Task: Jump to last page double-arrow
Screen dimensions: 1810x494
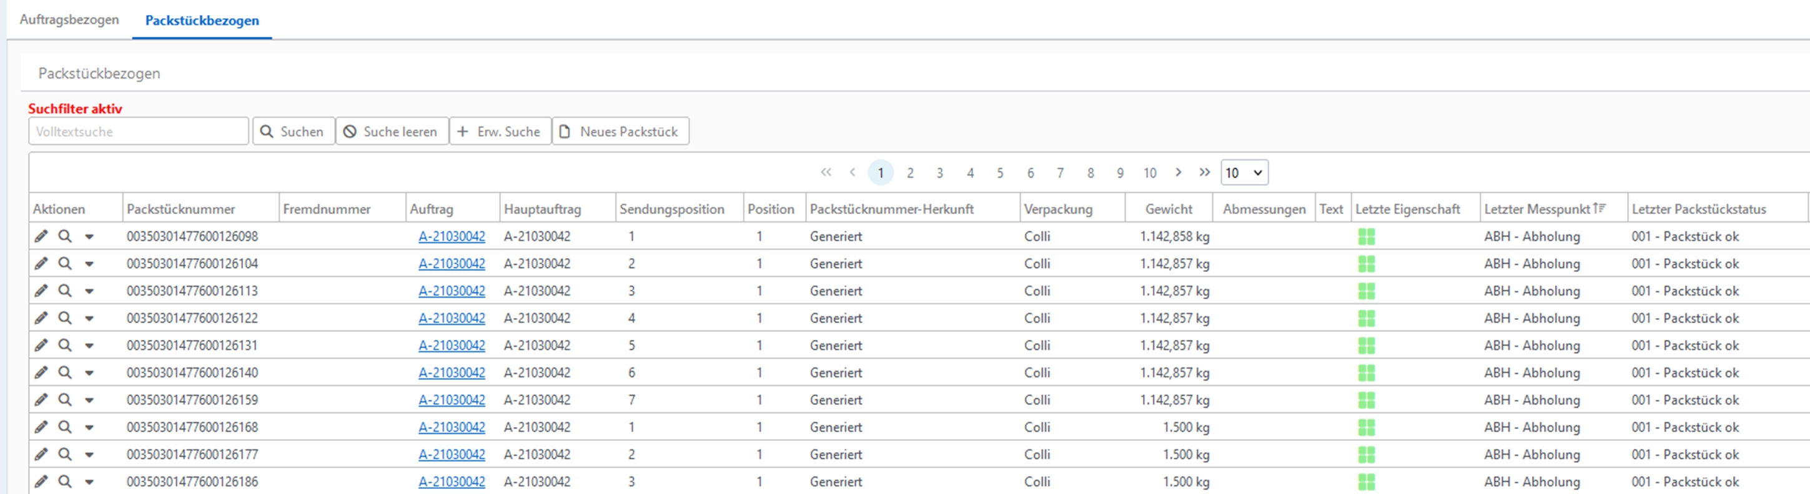Action: point(1204,173)
